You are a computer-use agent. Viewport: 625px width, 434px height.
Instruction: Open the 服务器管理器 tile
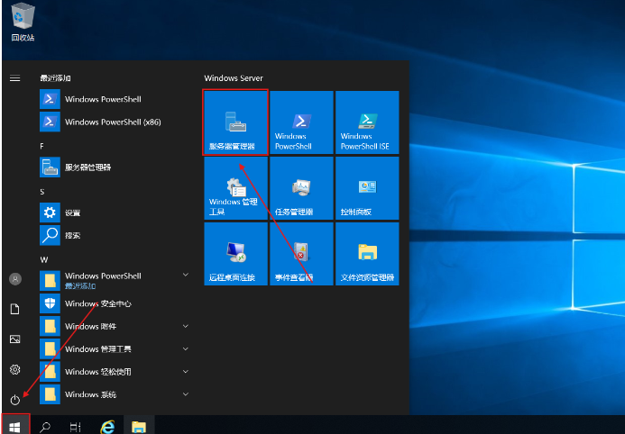click(235, 122)
